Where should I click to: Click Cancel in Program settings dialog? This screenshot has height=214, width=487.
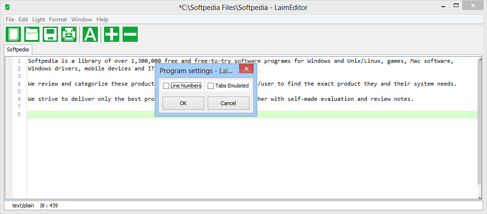(228, 103)
